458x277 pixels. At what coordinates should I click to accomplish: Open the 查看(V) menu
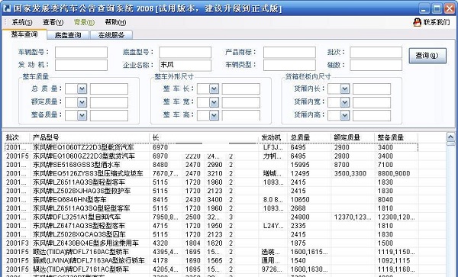[53, 22]
